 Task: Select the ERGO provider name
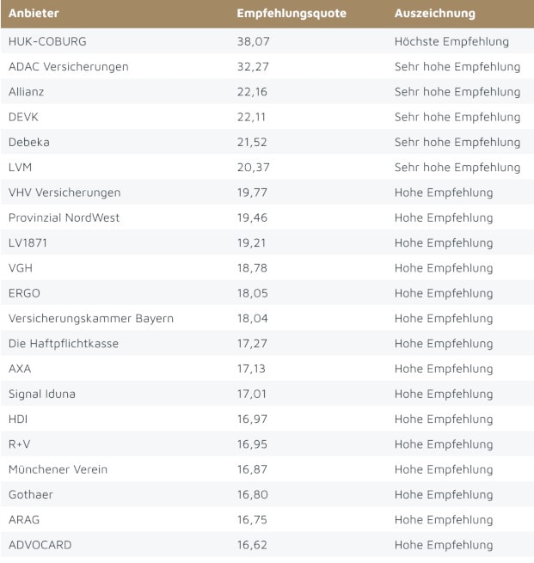tap(24, 293)
